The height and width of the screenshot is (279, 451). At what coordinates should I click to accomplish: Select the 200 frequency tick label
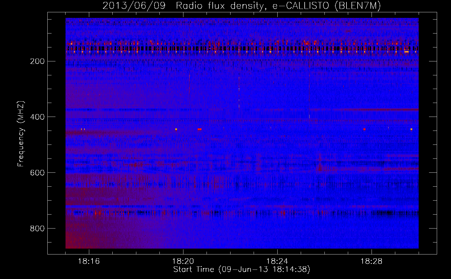tap(37, 61)
